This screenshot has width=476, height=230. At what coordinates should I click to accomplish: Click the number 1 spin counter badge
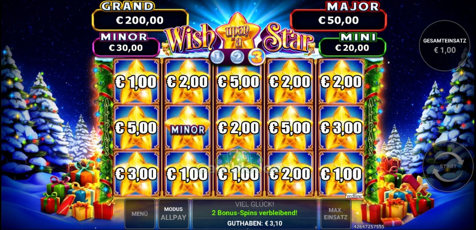click(x=217, y=56)
